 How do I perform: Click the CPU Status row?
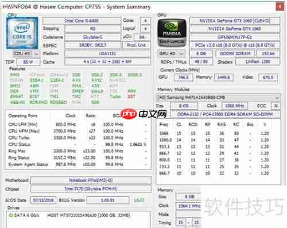(x=77, y=144)
